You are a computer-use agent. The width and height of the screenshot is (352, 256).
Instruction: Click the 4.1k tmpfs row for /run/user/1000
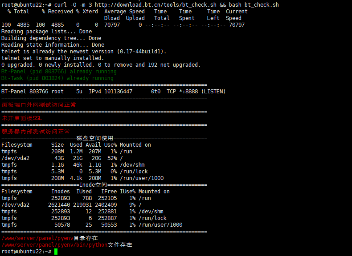(x=82, y=178)
